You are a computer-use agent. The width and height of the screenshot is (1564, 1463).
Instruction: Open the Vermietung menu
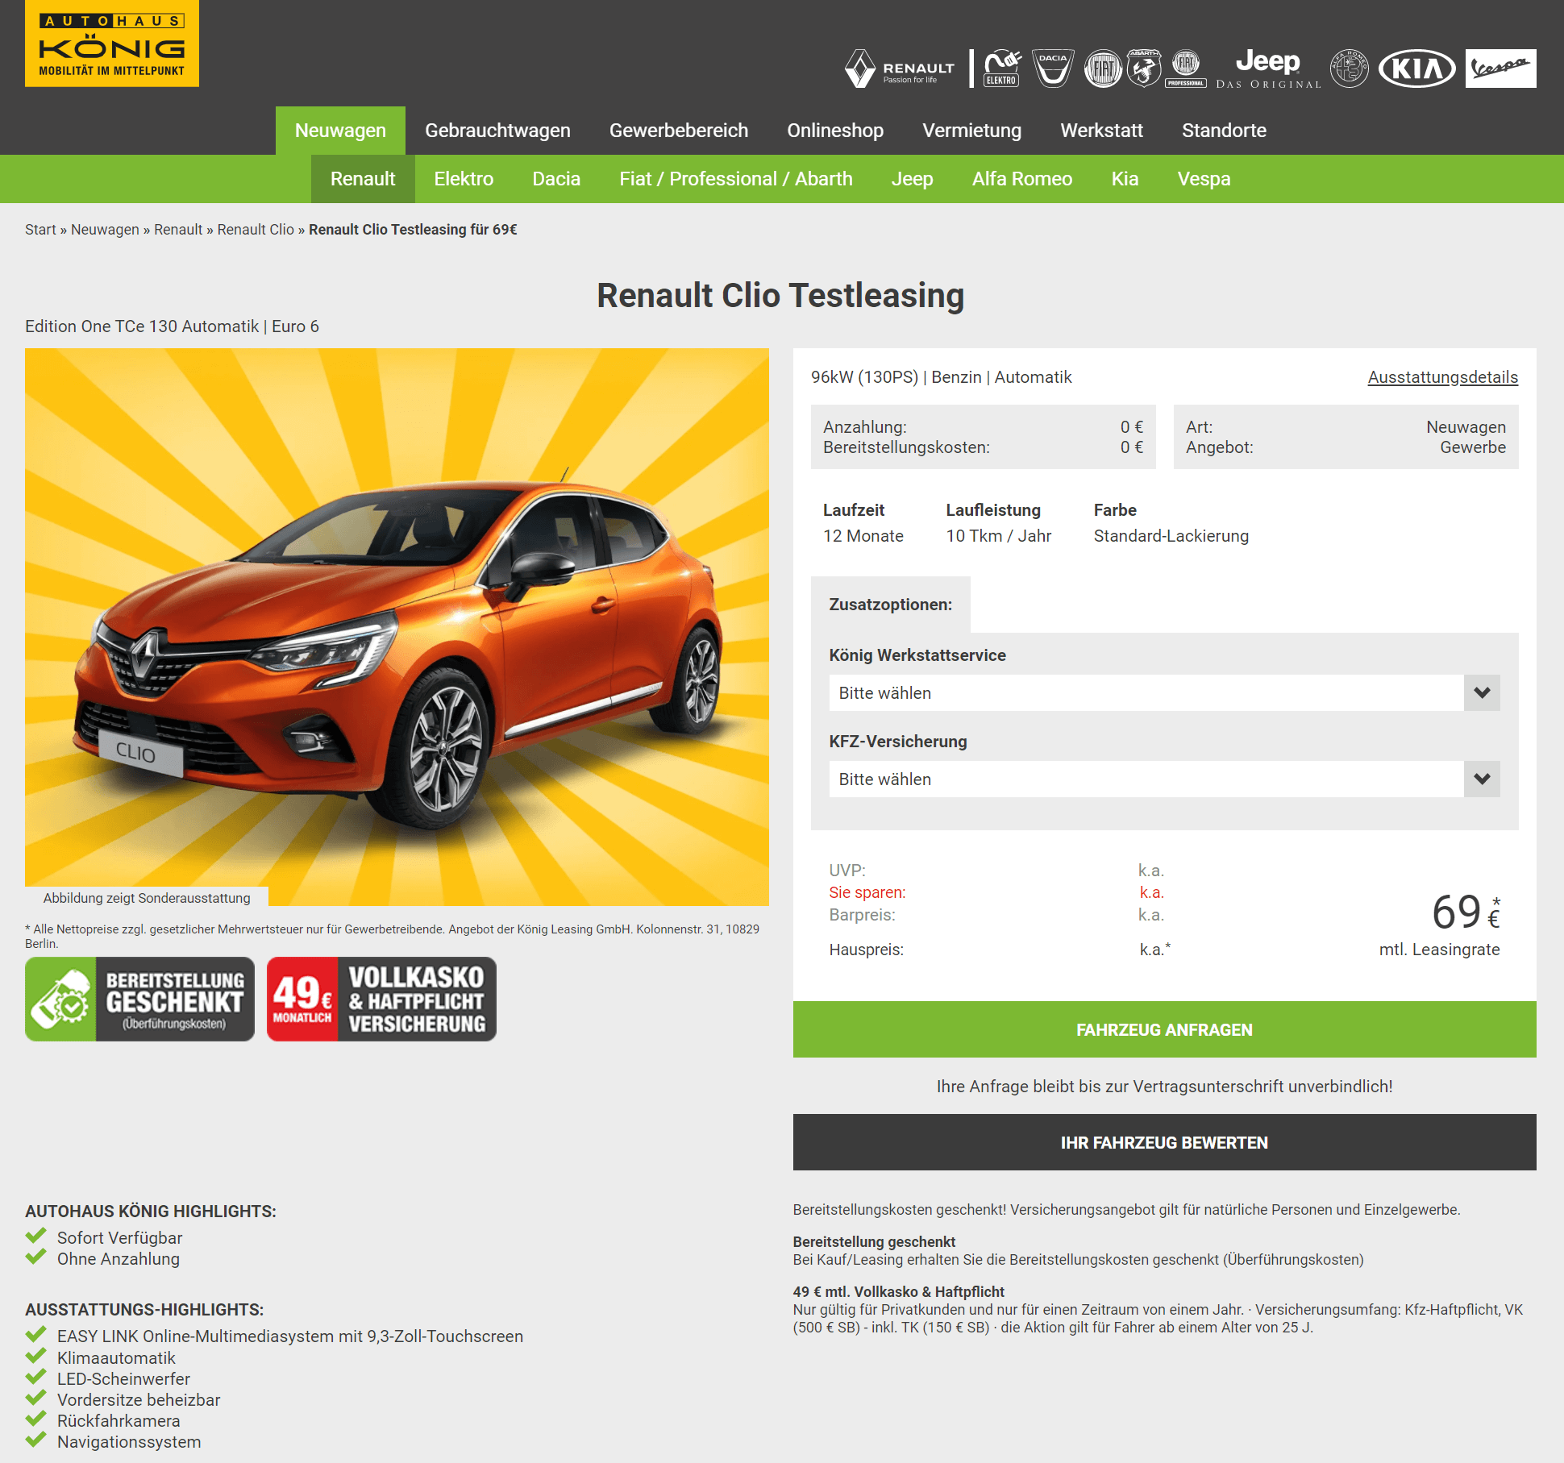click(971, 131)
